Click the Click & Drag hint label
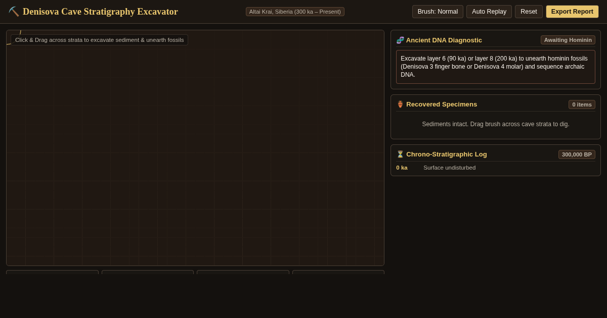The height and width of the screenshot is (318, 607). pos(99,40)
